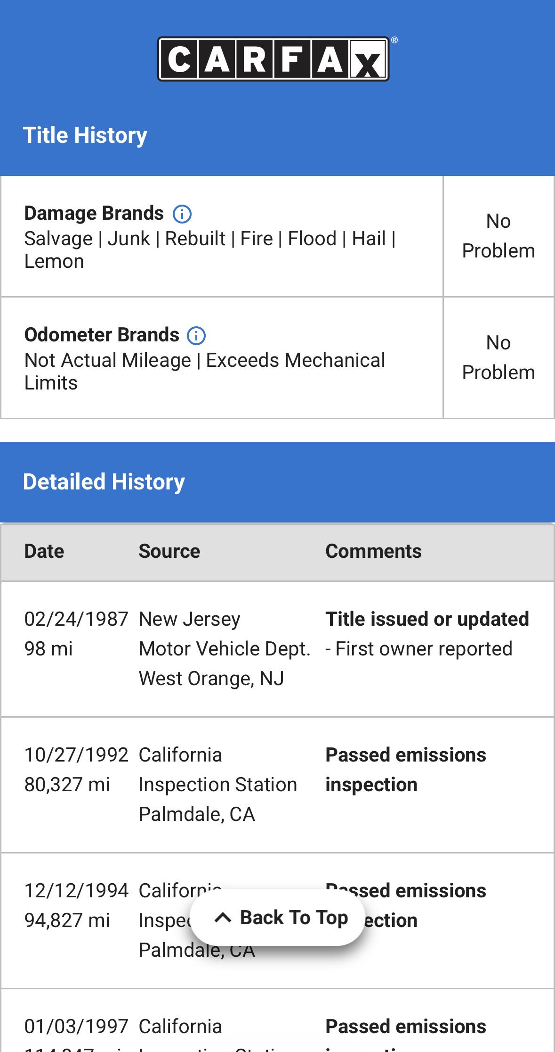Click the 80,327 mi mileage reading
This screenshot has height=1052, width=555.
tap(67, 785)
